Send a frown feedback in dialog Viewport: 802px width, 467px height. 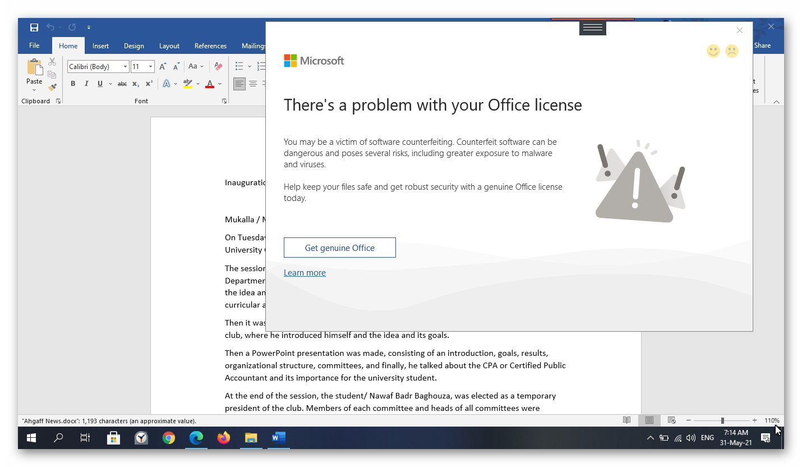(x=731, y=51)
